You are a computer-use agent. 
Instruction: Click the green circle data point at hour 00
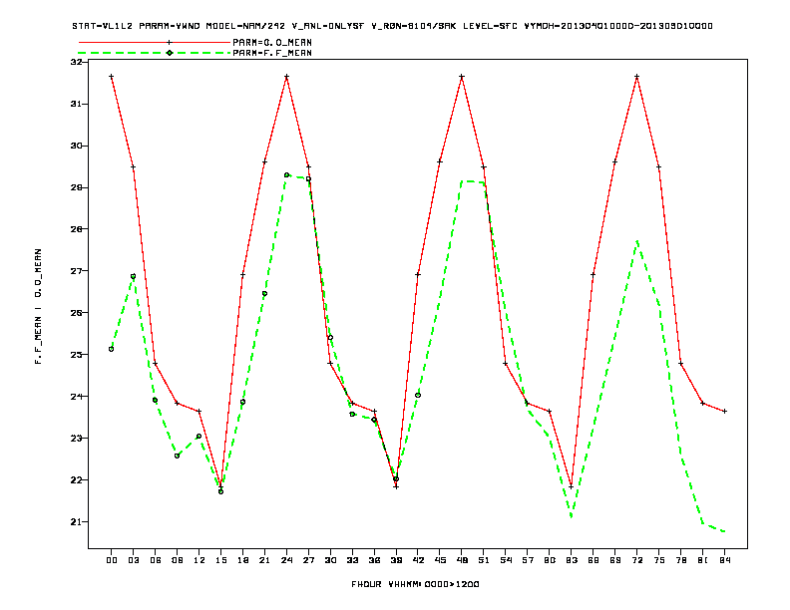point(112,349)
